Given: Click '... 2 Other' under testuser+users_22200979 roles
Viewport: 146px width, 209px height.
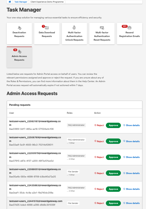Looking at the screenshot, I should coord(71,159).
